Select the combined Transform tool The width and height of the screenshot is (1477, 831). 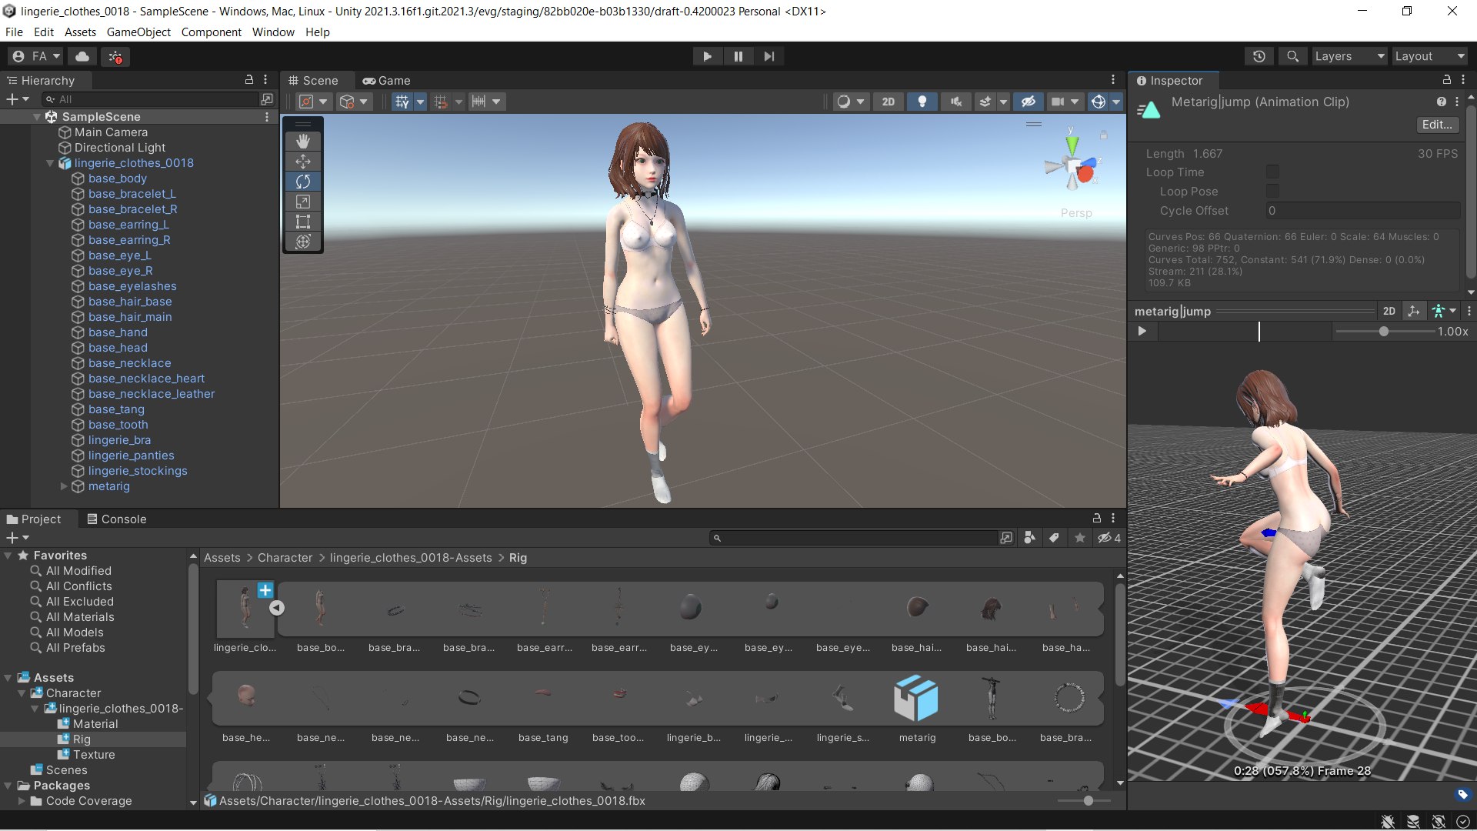(x=303, y=242)
